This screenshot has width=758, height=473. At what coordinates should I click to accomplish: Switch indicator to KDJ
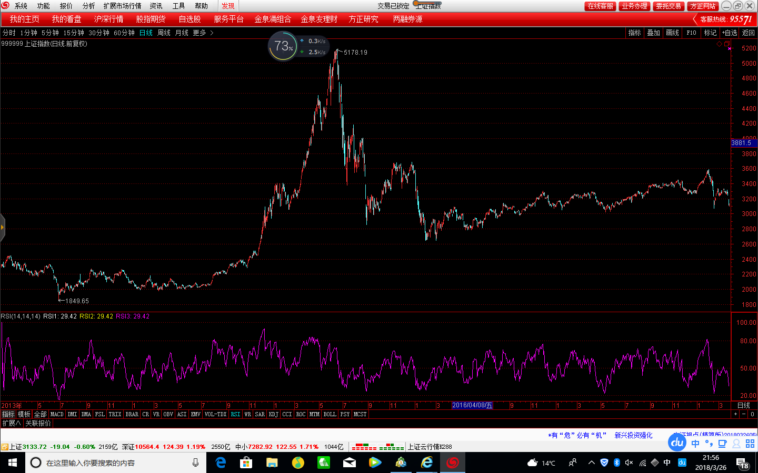(274, 414)
